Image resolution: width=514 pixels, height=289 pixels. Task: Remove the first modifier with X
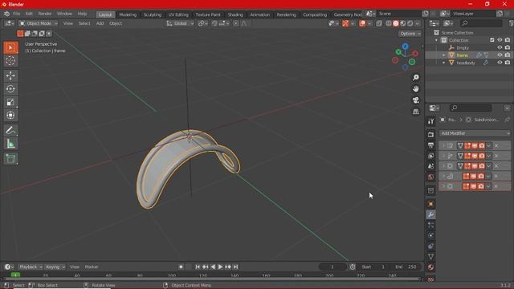496,146
